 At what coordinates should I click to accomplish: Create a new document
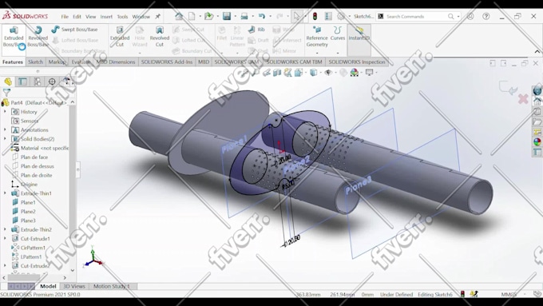192,16
